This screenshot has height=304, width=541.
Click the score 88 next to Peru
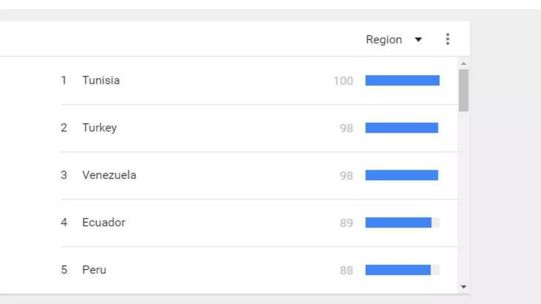click(346, 270)
